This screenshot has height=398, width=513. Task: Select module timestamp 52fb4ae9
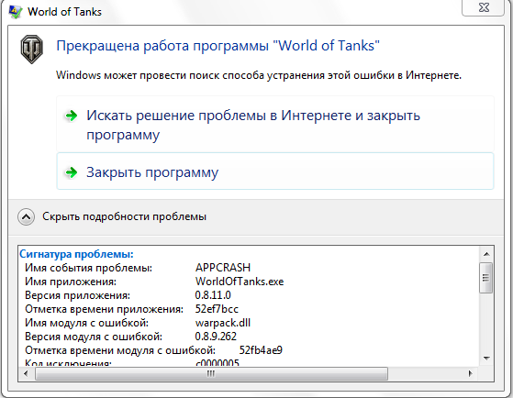pyautogui.click(x=261, y=350)
